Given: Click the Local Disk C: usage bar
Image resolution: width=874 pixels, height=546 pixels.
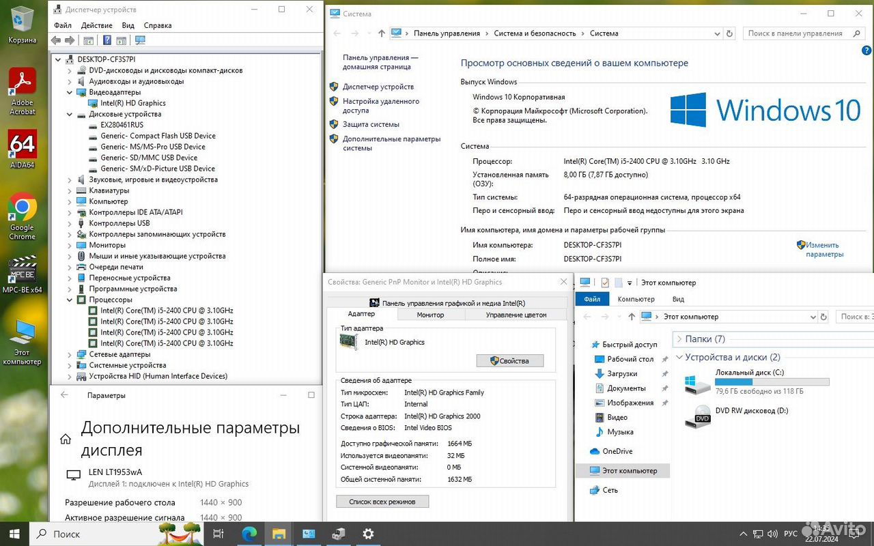Looking at the screenshot, I should coord(772,382).
